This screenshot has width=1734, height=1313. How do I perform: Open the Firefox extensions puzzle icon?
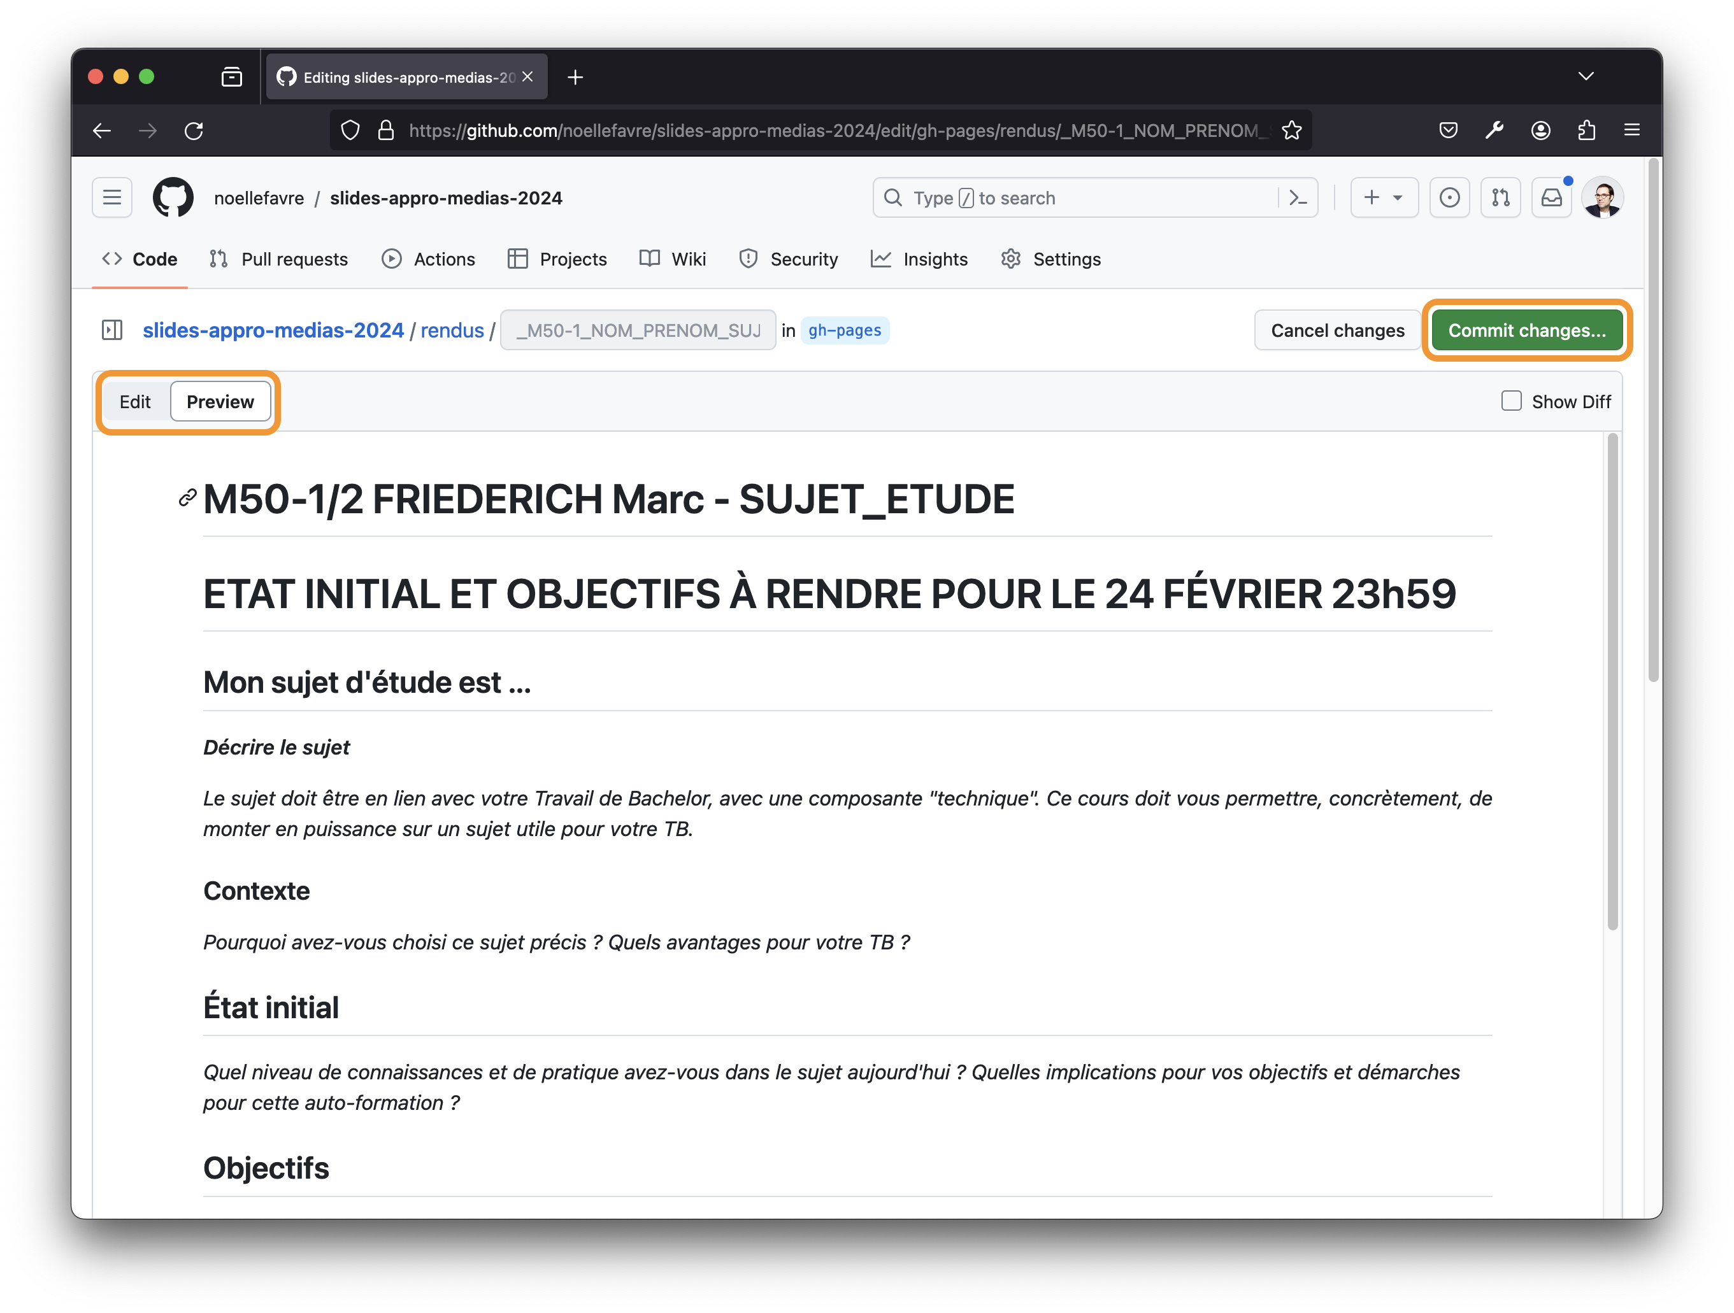[x=1587, y=131]
